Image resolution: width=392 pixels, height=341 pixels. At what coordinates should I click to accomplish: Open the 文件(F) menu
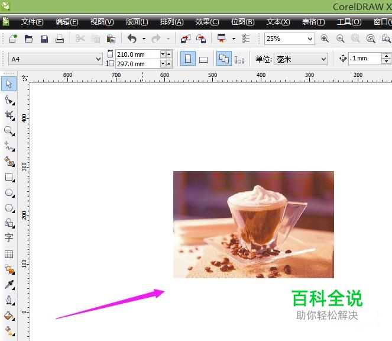click(33, 22)
